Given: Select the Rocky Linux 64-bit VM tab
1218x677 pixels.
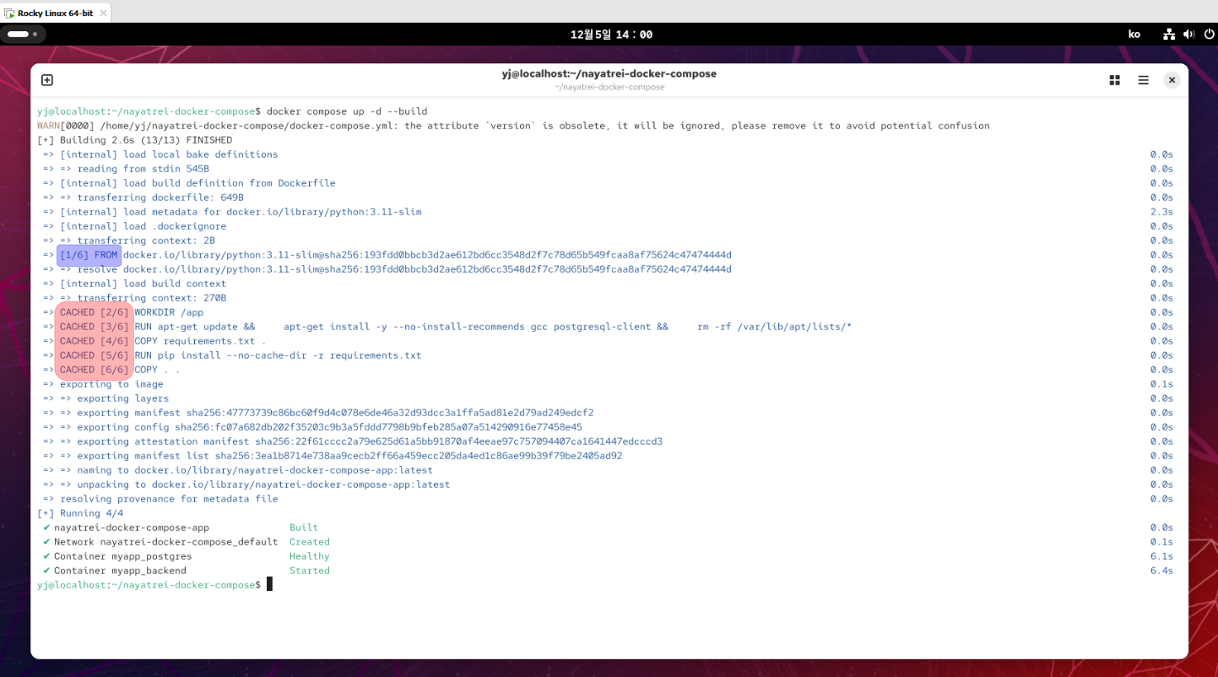Looking at the screenshot, I should click(55, 13).
